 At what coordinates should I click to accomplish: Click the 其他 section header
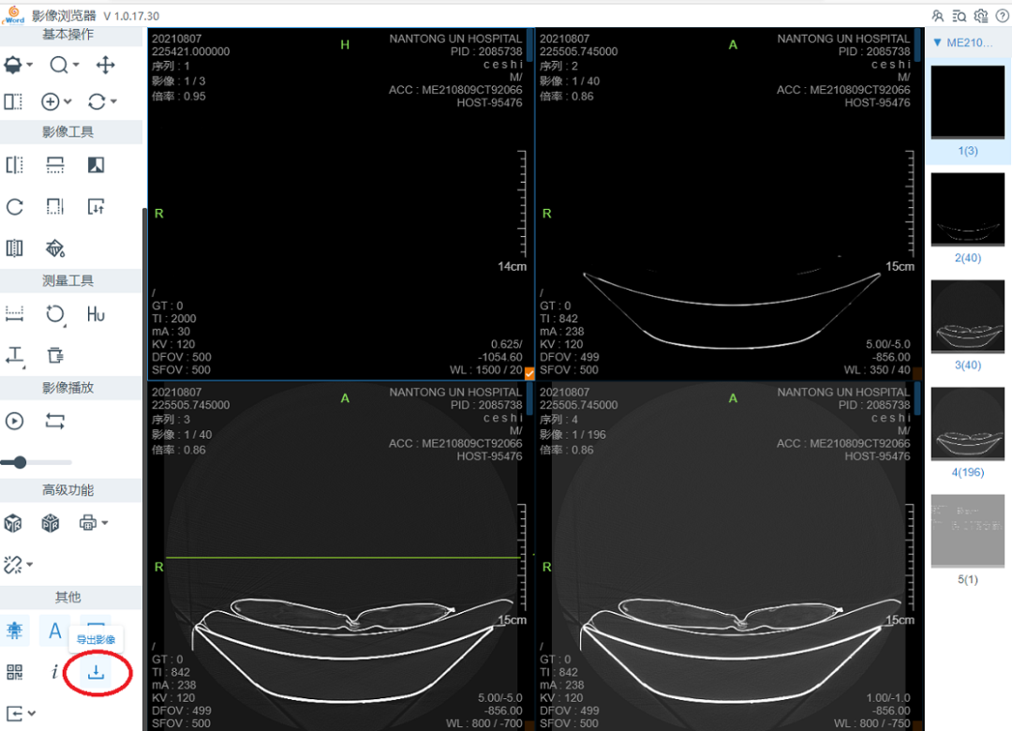click(x=67, y=597)
